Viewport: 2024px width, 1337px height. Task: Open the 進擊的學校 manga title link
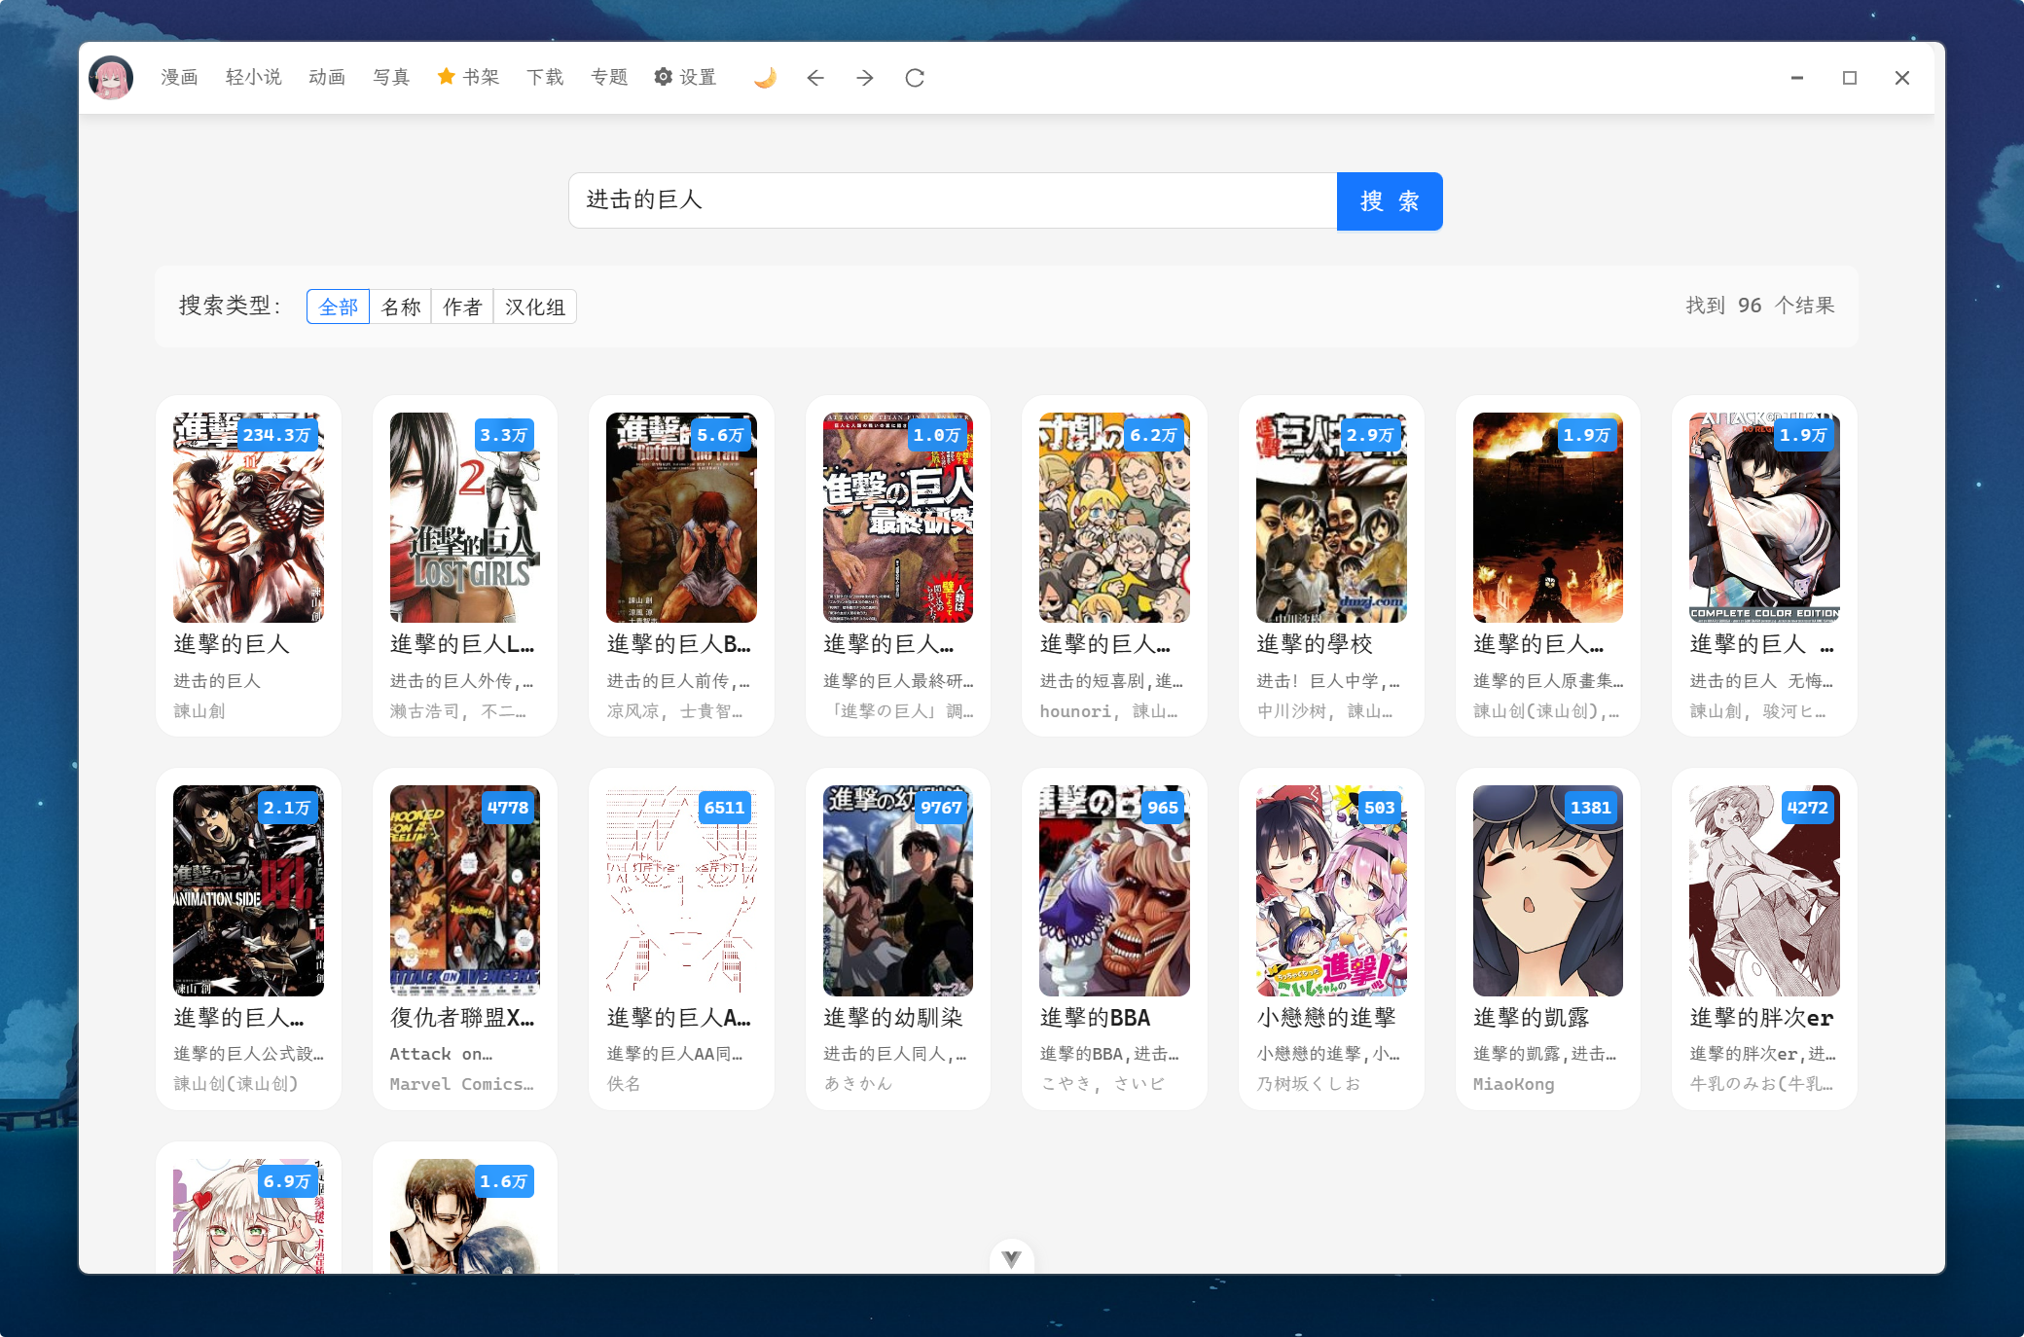1315,644
